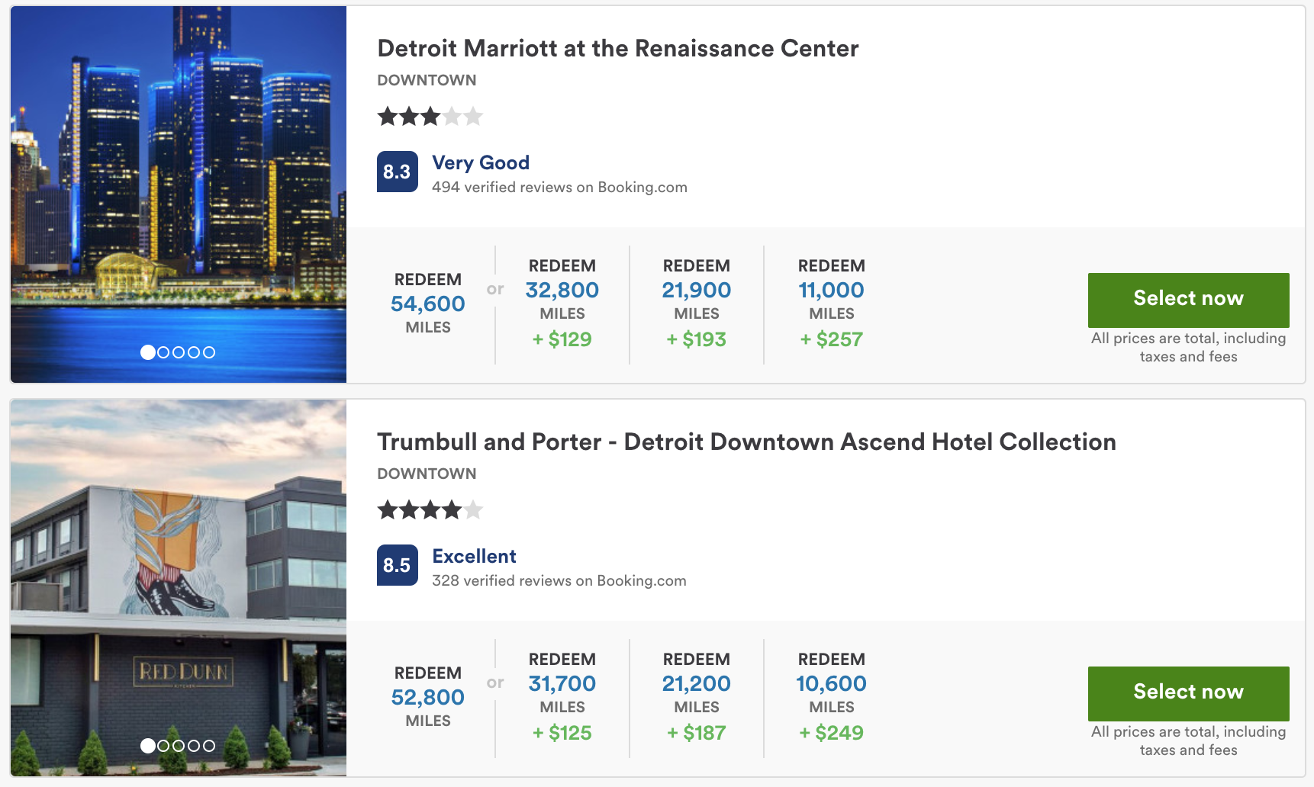
Task: Choose 11,000 miles + $257 option
Action: [831, 304]
